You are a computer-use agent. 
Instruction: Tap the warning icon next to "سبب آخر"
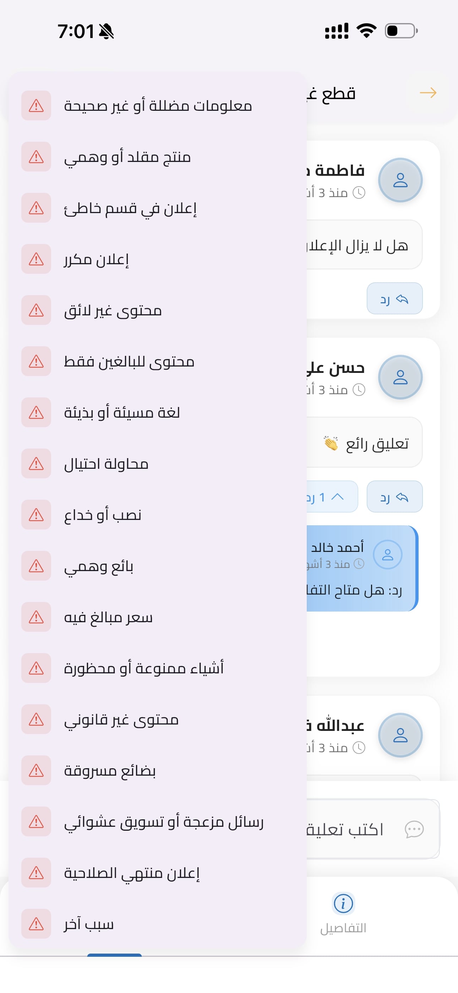[x=36, y=924]
